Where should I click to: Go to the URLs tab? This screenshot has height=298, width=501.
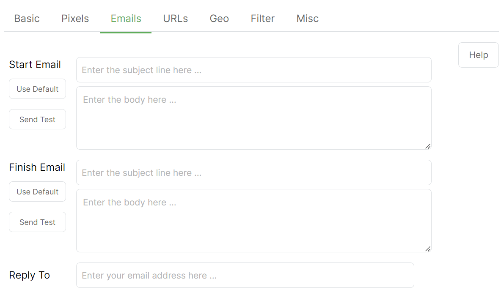point(175,19)
